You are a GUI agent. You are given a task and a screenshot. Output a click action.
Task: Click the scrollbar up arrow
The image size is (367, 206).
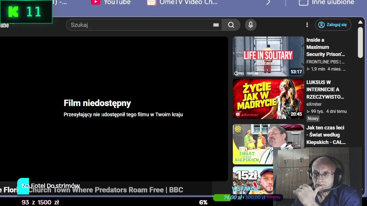pyautogui.click(x=360, y=22)
